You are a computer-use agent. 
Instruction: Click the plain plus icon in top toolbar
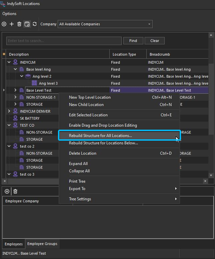pos(12,24)
